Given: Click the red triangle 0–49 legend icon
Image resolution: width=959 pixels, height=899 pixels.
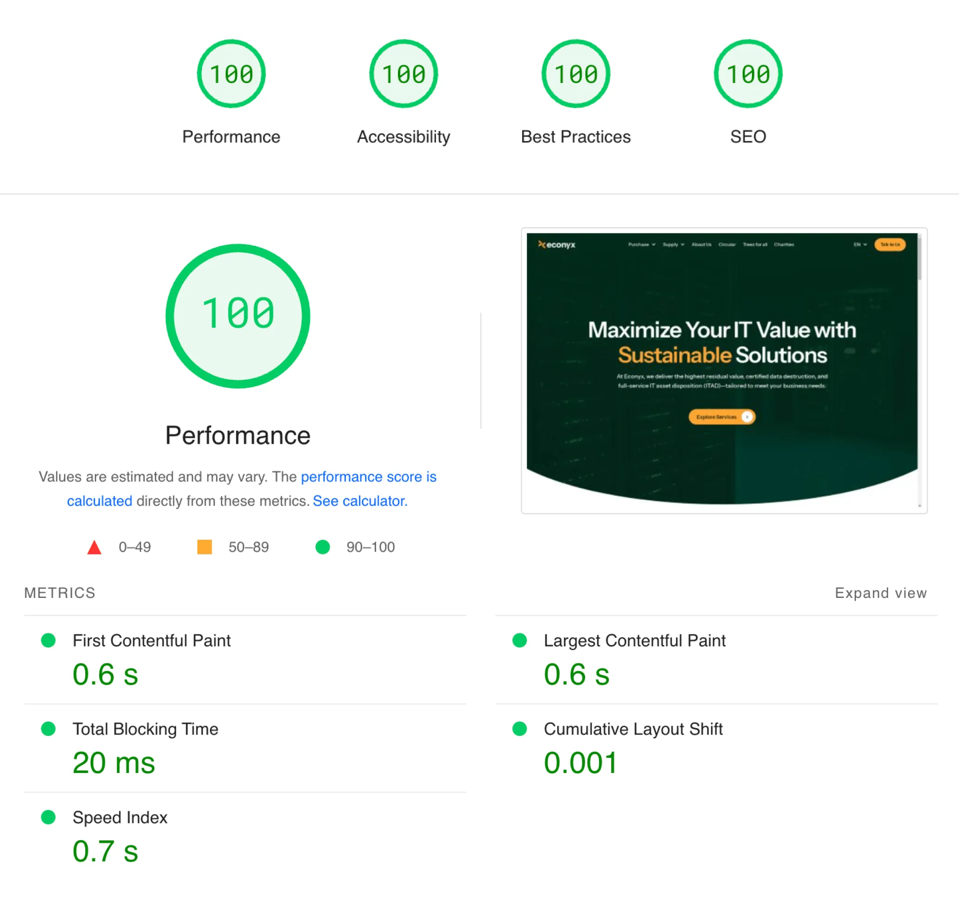Looking at the screenshot, I should tap(95, 547).
